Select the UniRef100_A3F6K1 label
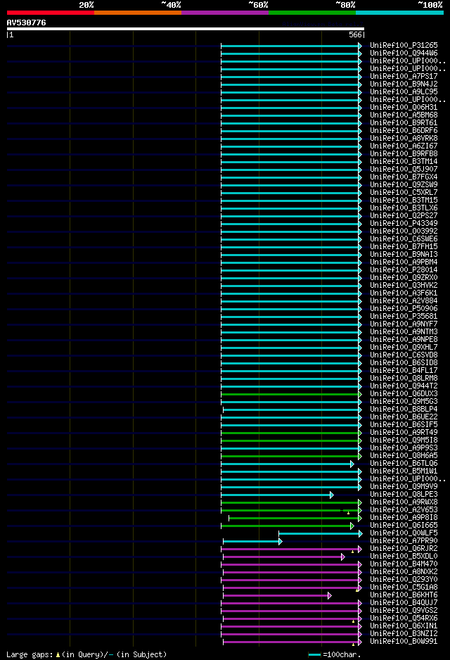450x660 pixels. tap(404, 293)
